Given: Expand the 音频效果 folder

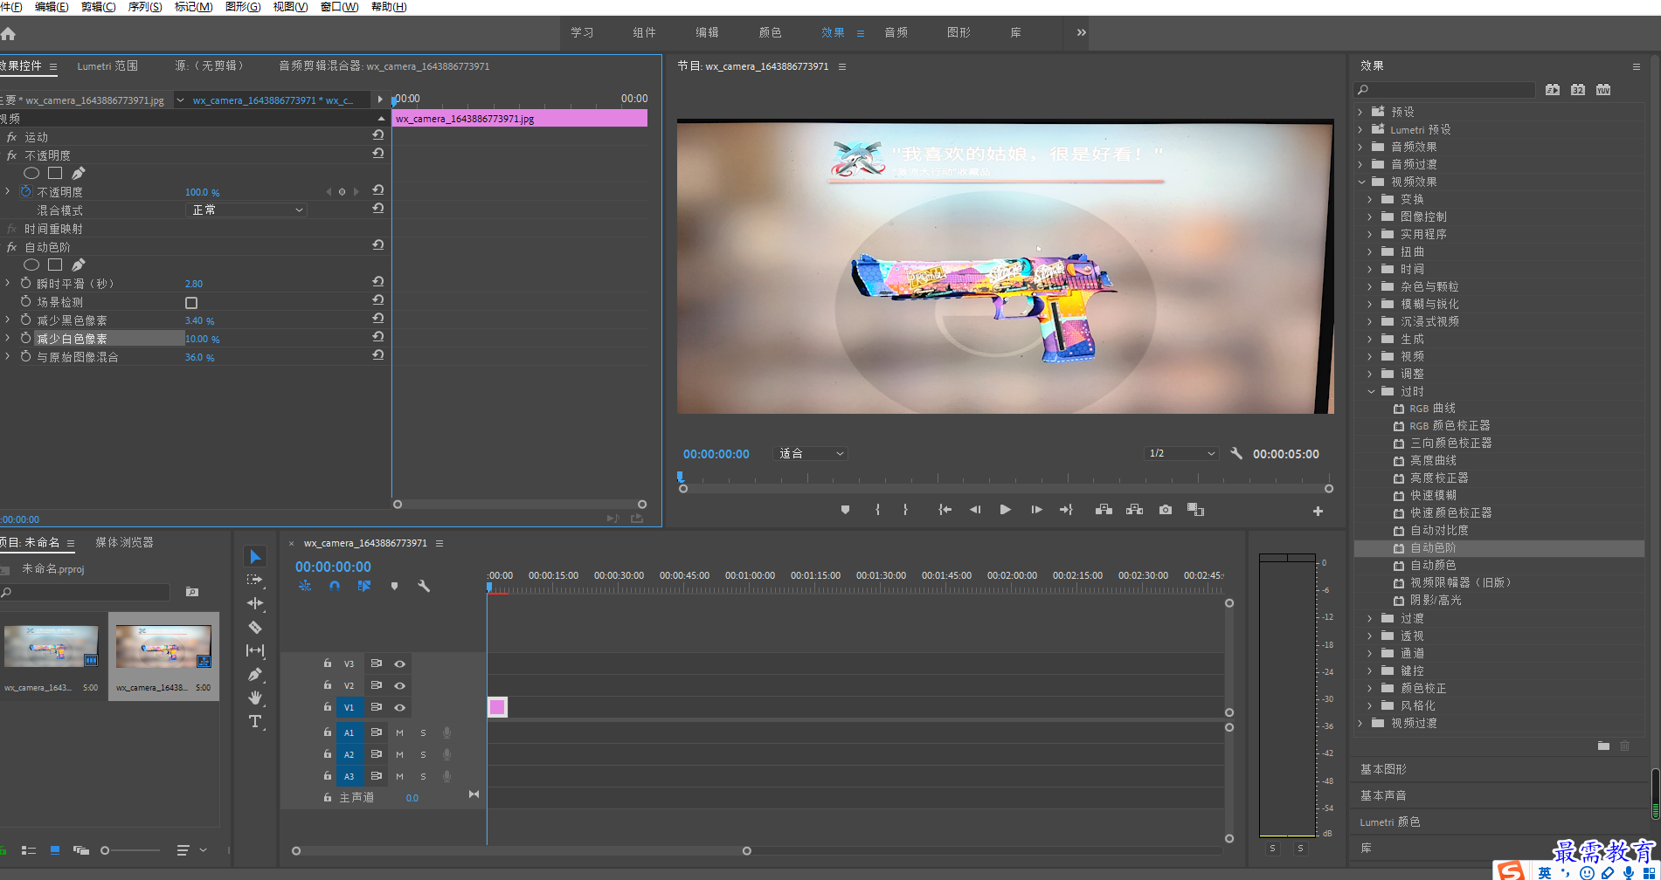Looking at the screenshot, I should coord(1360,147).
